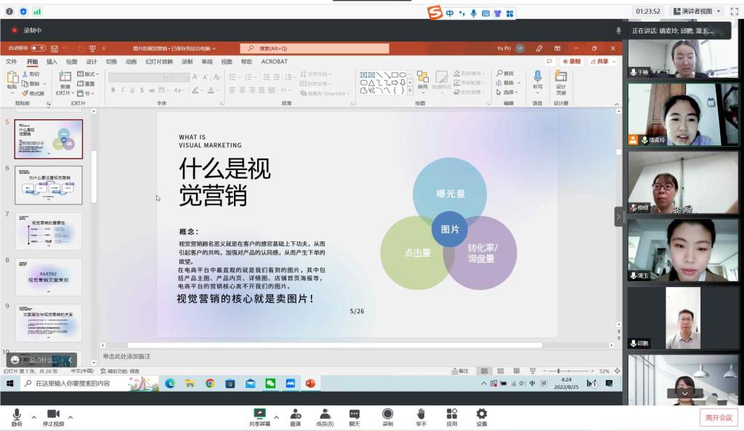Switch to reading view in status bar
This screenshot has width=744, height=431.
pos(517,371)
